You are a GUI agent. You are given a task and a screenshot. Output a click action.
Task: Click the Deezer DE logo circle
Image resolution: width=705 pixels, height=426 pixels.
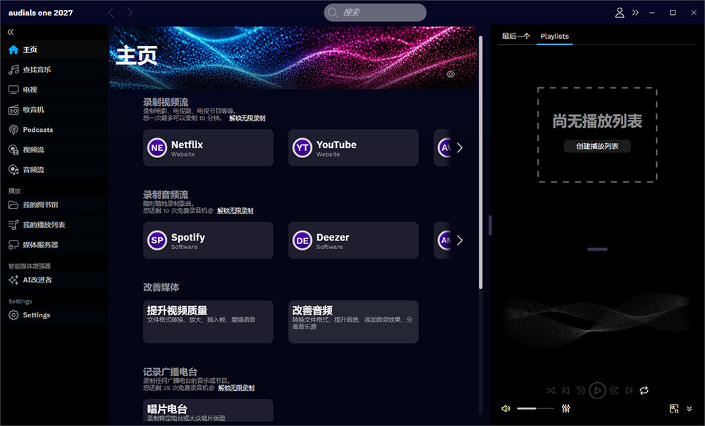point(302,241)
